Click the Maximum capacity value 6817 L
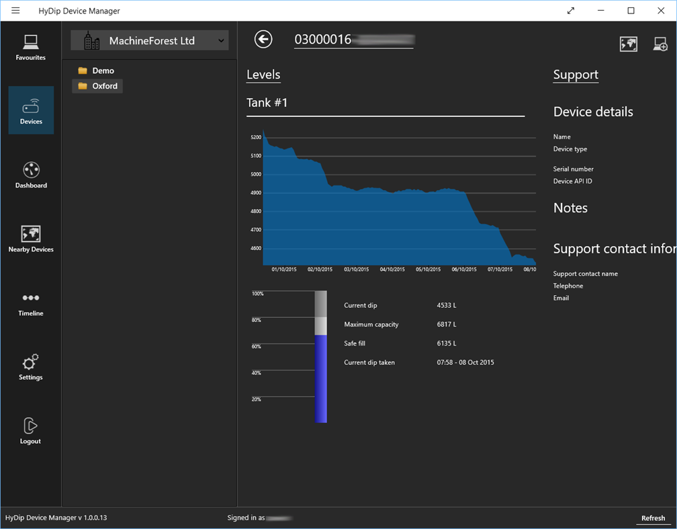Viewport: 677px width, 529px height. (x=447, y=324)
